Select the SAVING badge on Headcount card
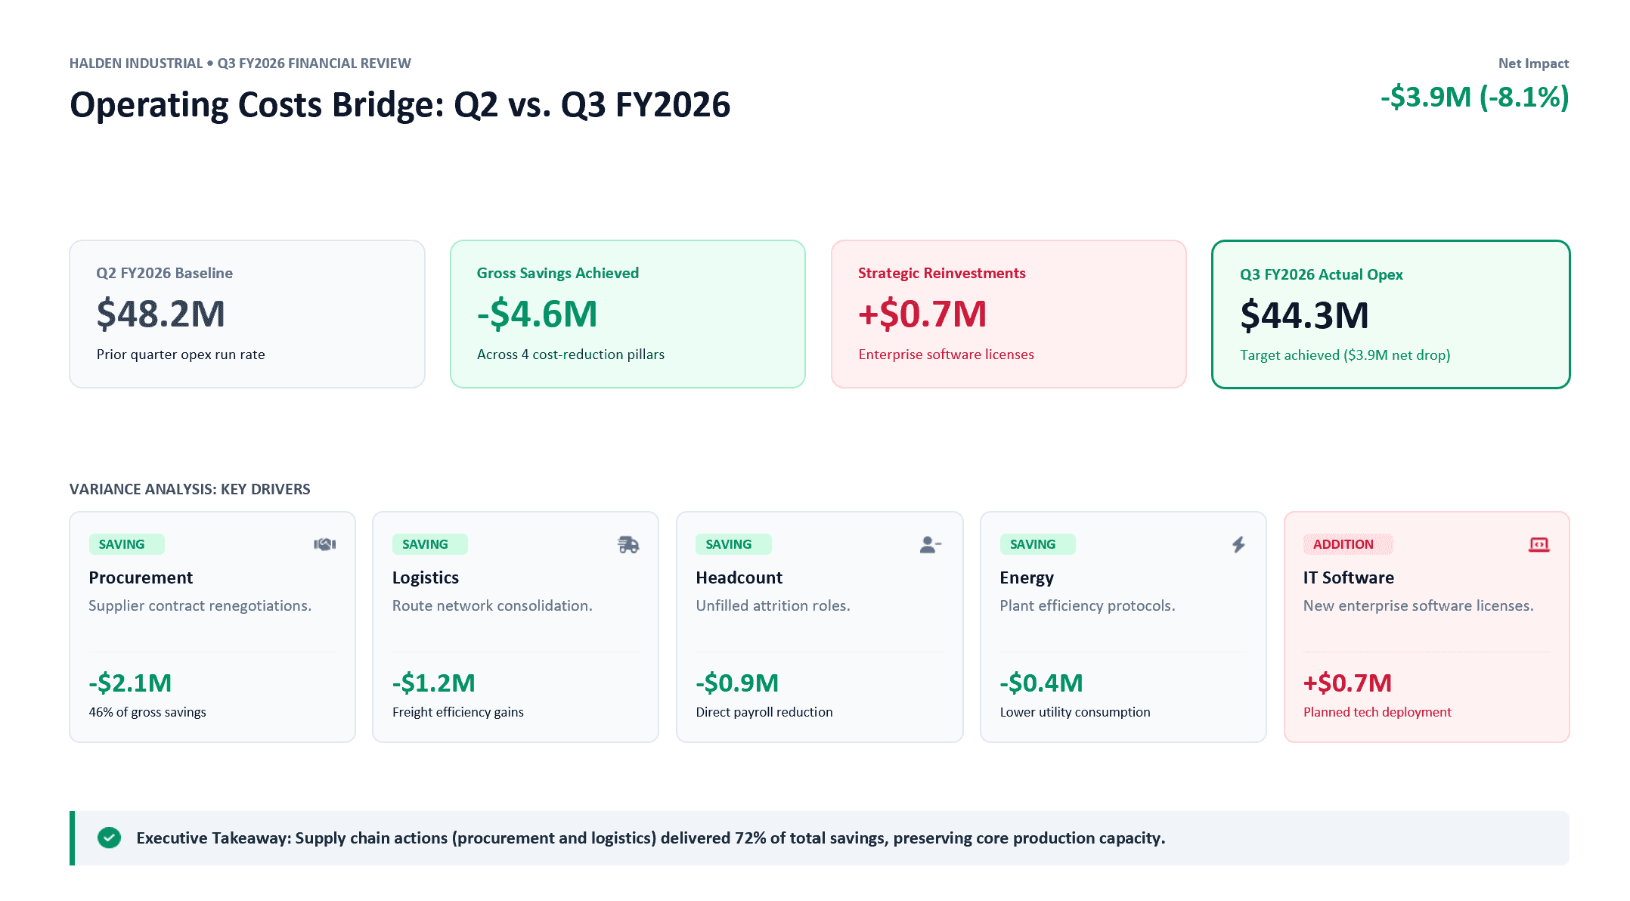This screenshot has height=901, width=1630. (x=734, y=544)
